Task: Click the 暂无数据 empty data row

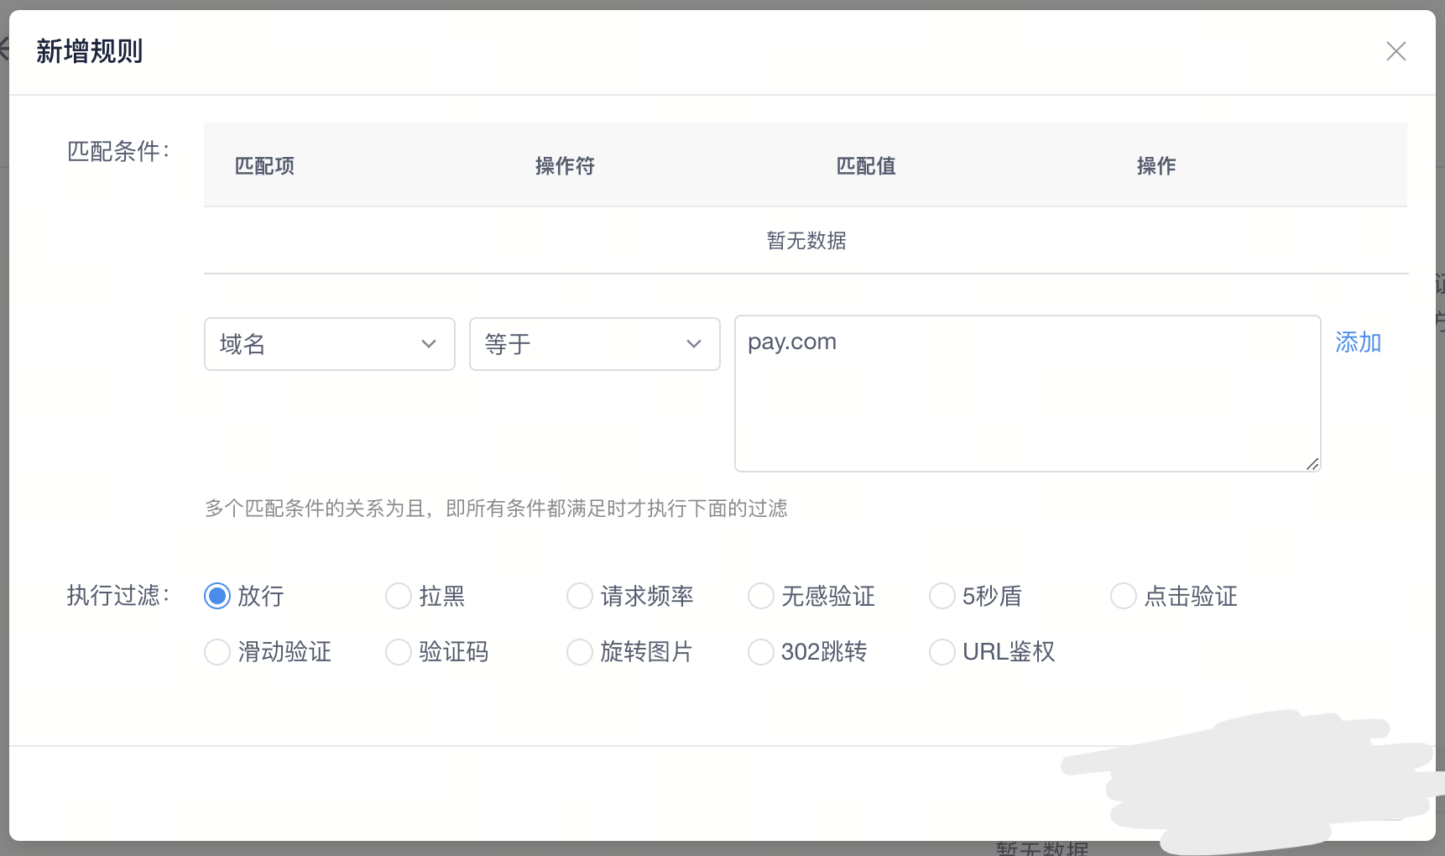Action: 806,241
